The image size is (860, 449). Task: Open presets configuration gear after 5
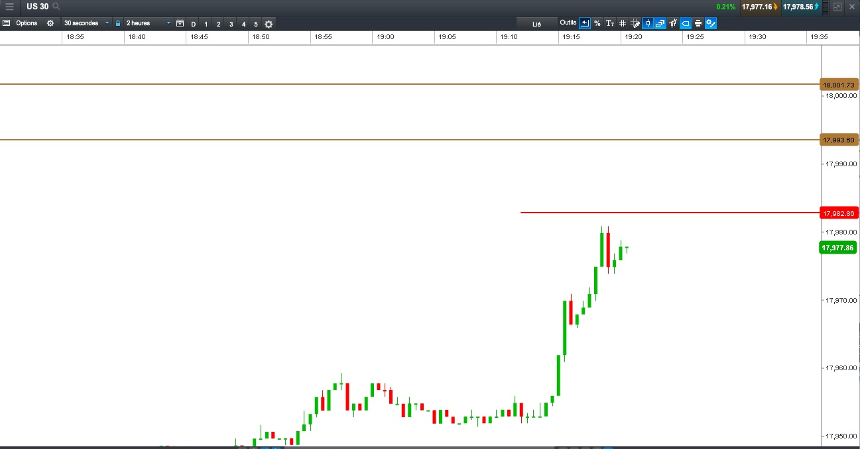click(269, 24)
